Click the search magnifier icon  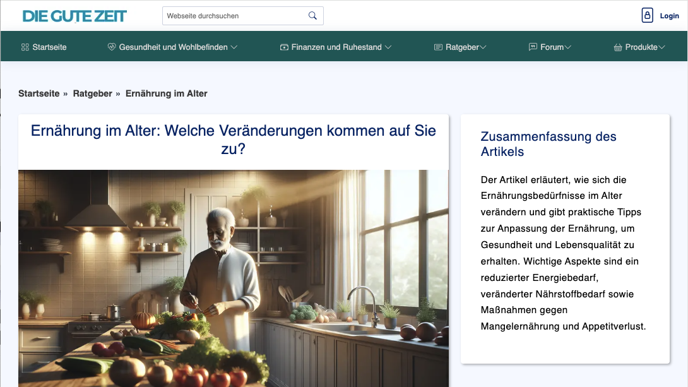point(312,15)
